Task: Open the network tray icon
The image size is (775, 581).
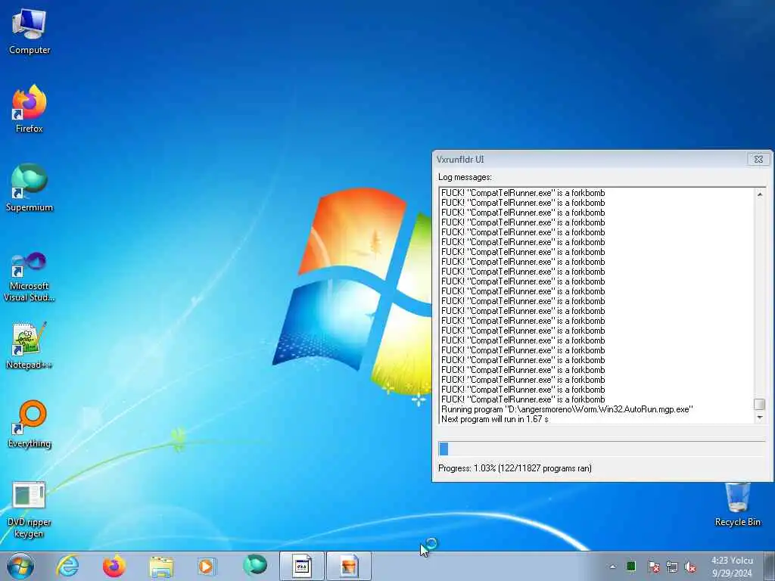Action: point(672,567)
